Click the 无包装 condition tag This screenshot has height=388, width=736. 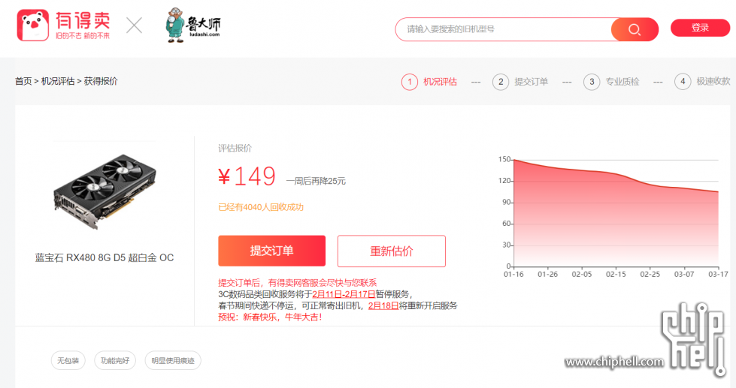point(68,360)
